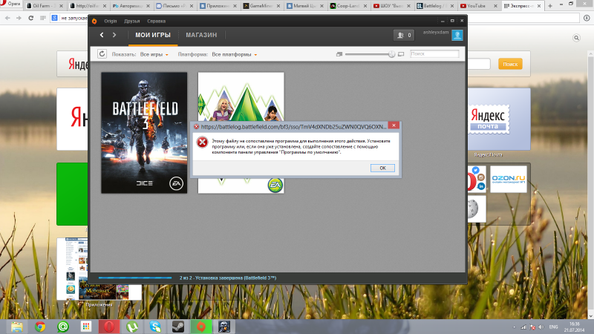Switch to the GameMiner browser tab
Viewport: 594px width, 334px height.
tap(262, 6)
